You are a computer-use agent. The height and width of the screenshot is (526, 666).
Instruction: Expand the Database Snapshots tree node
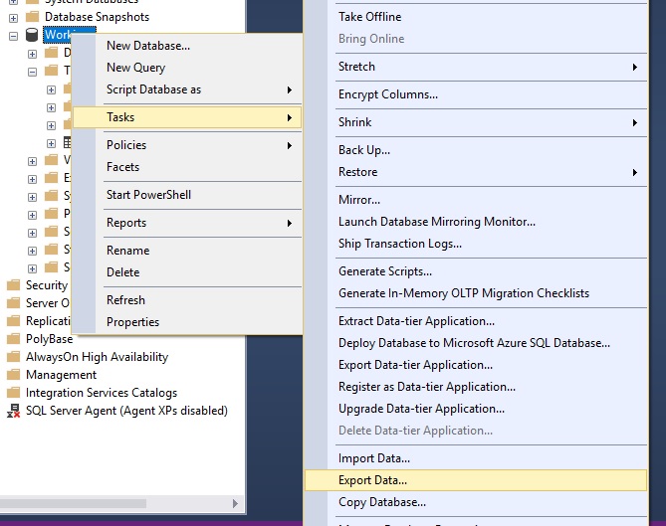[13, 17]
